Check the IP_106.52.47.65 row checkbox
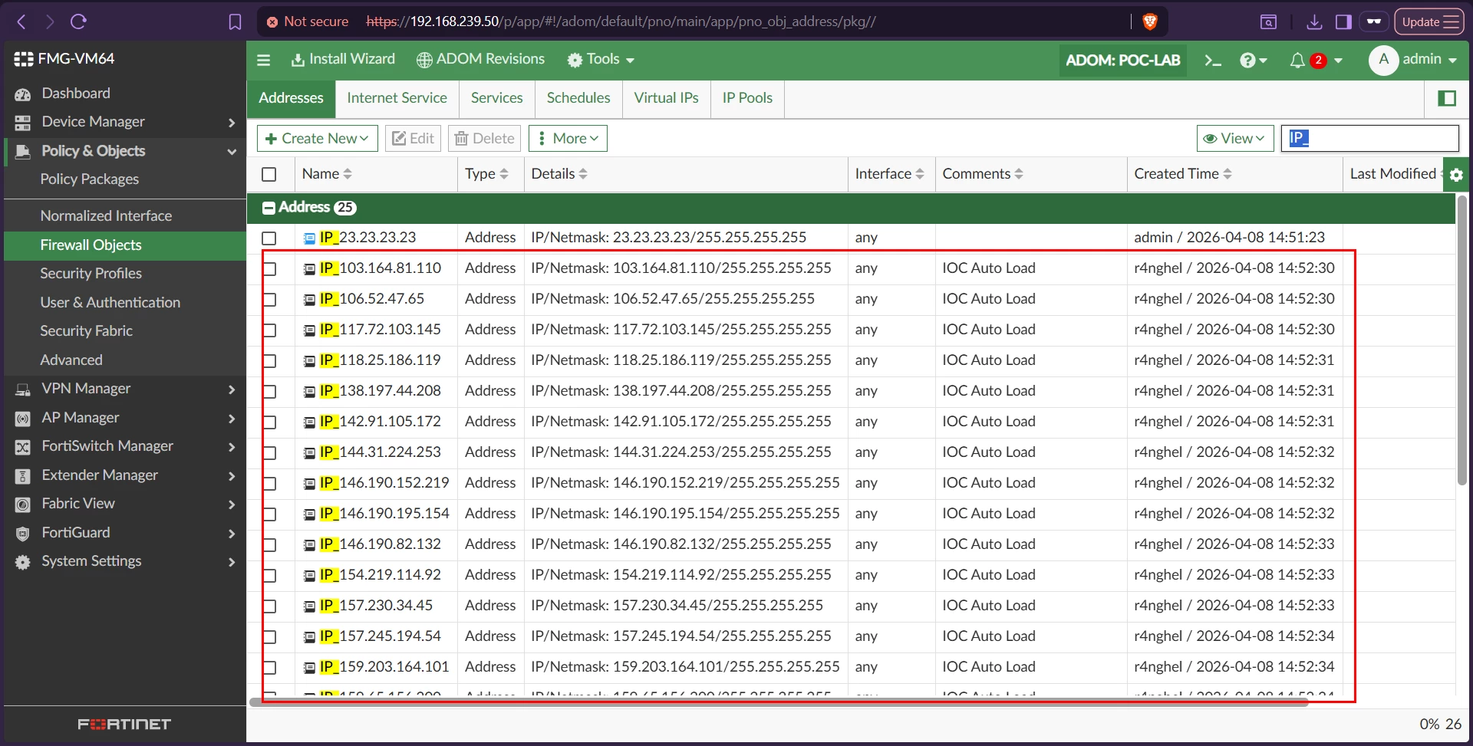Viewport: 1473px width, 746px height. pos(269,300)
